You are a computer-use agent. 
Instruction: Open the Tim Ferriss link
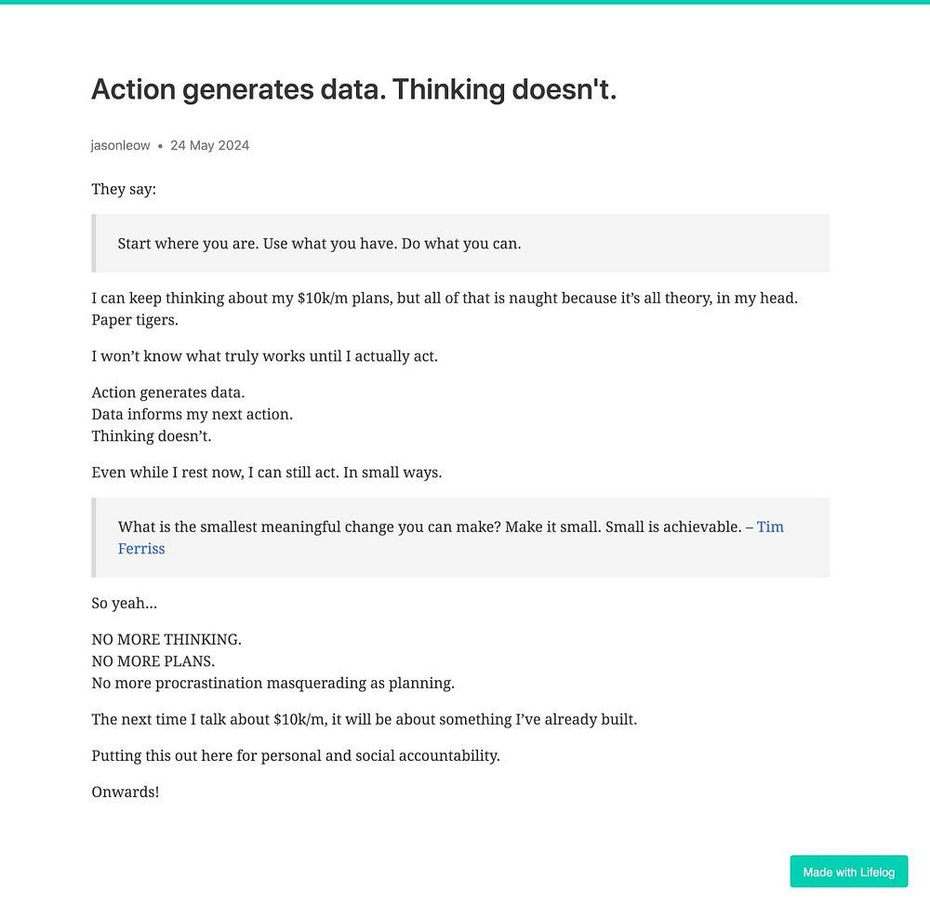(770, 527)
